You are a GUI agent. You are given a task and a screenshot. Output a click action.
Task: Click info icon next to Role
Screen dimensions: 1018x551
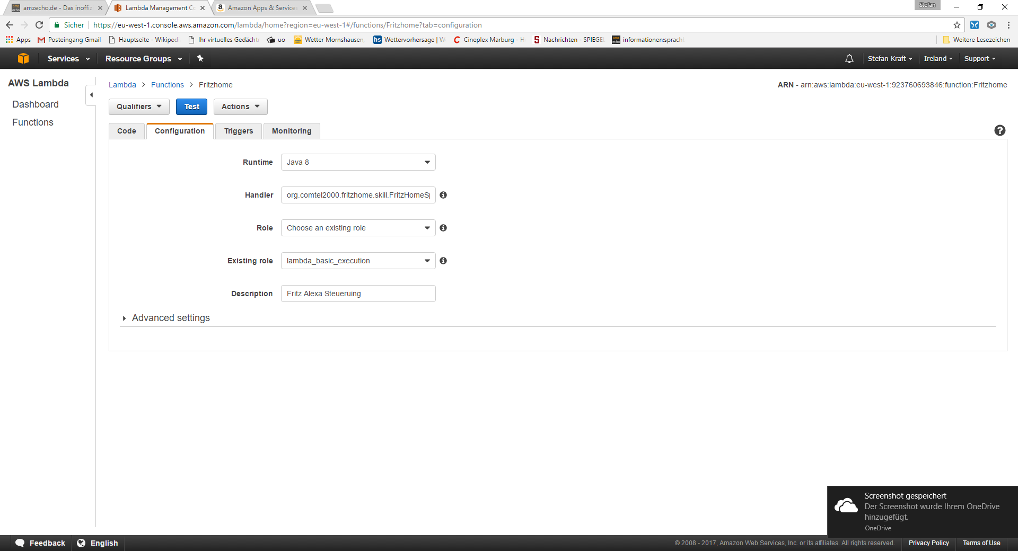tap(443, 228)
